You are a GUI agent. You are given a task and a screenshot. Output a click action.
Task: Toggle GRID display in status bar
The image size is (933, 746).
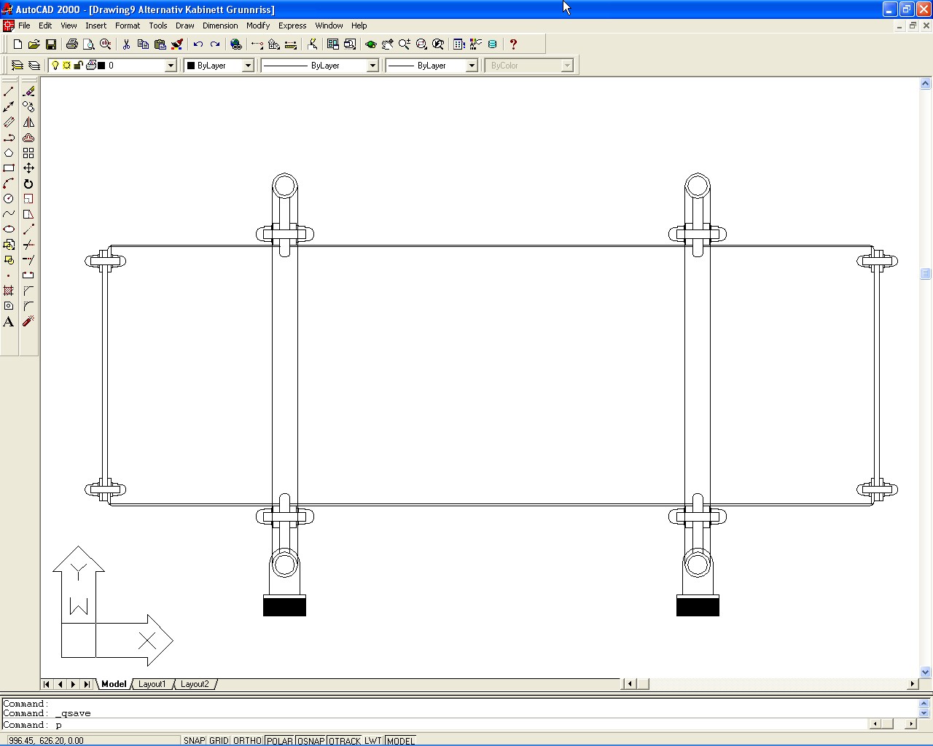pyautogui.click(x=219, y=740)
